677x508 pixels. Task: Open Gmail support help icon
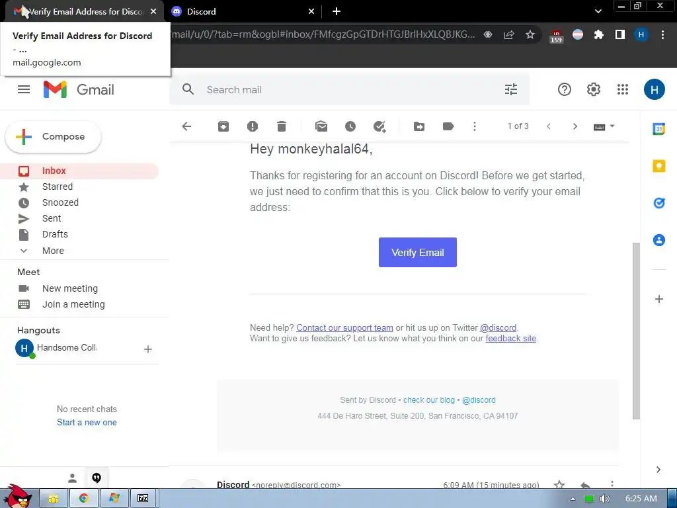point(565,89)
